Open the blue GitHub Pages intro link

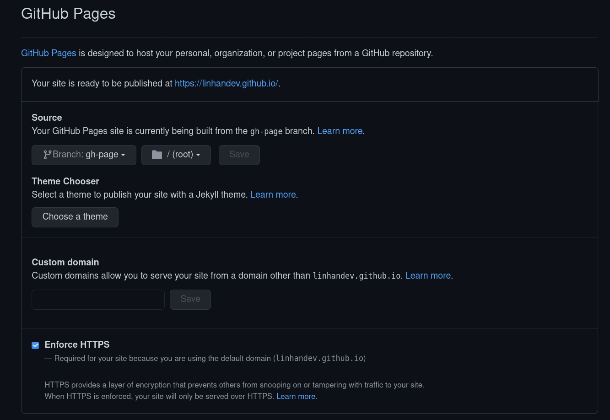49,53
